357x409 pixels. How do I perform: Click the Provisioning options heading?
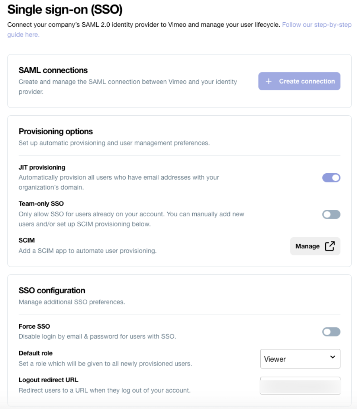click(x=55, y=132)
